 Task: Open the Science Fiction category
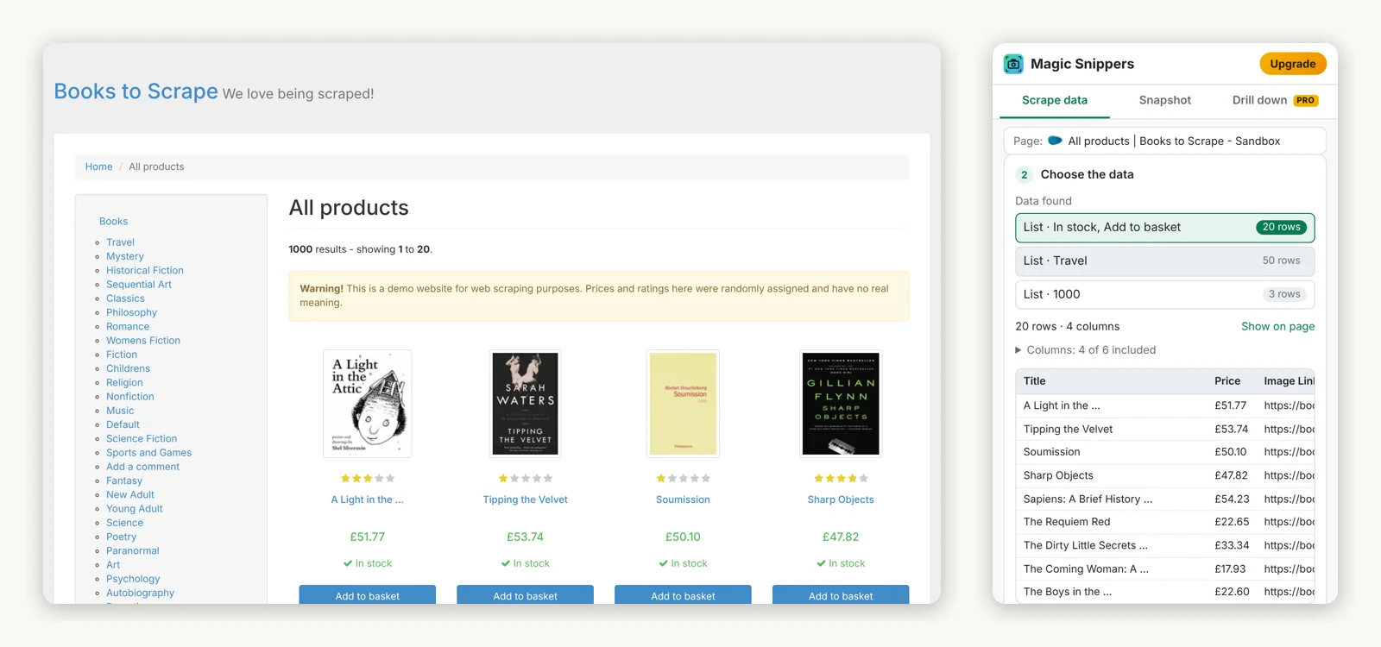click(x=142, y=438)
